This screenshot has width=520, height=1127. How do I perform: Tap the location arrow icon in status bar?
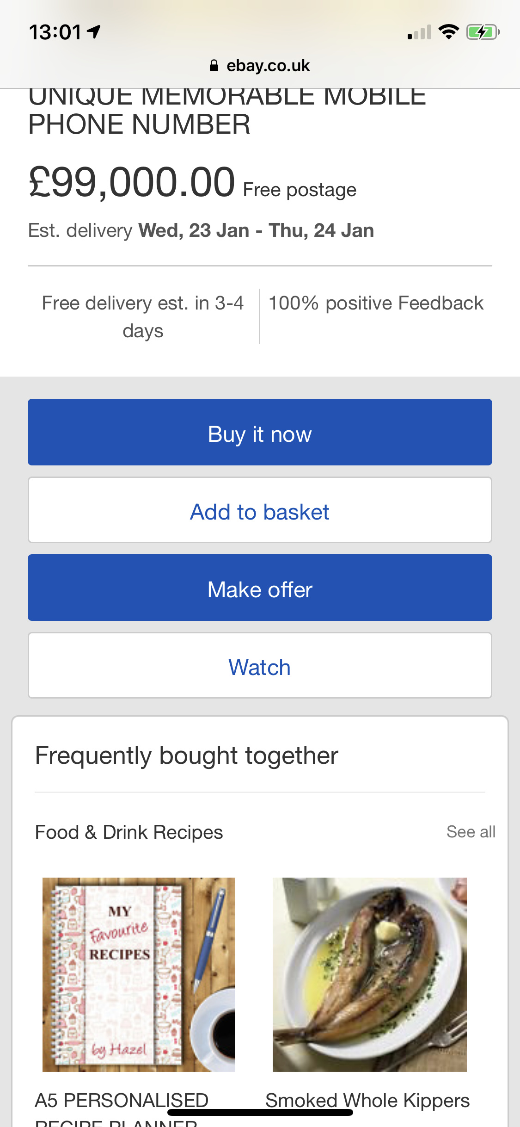pyautogui.click(x=94, y=32)
